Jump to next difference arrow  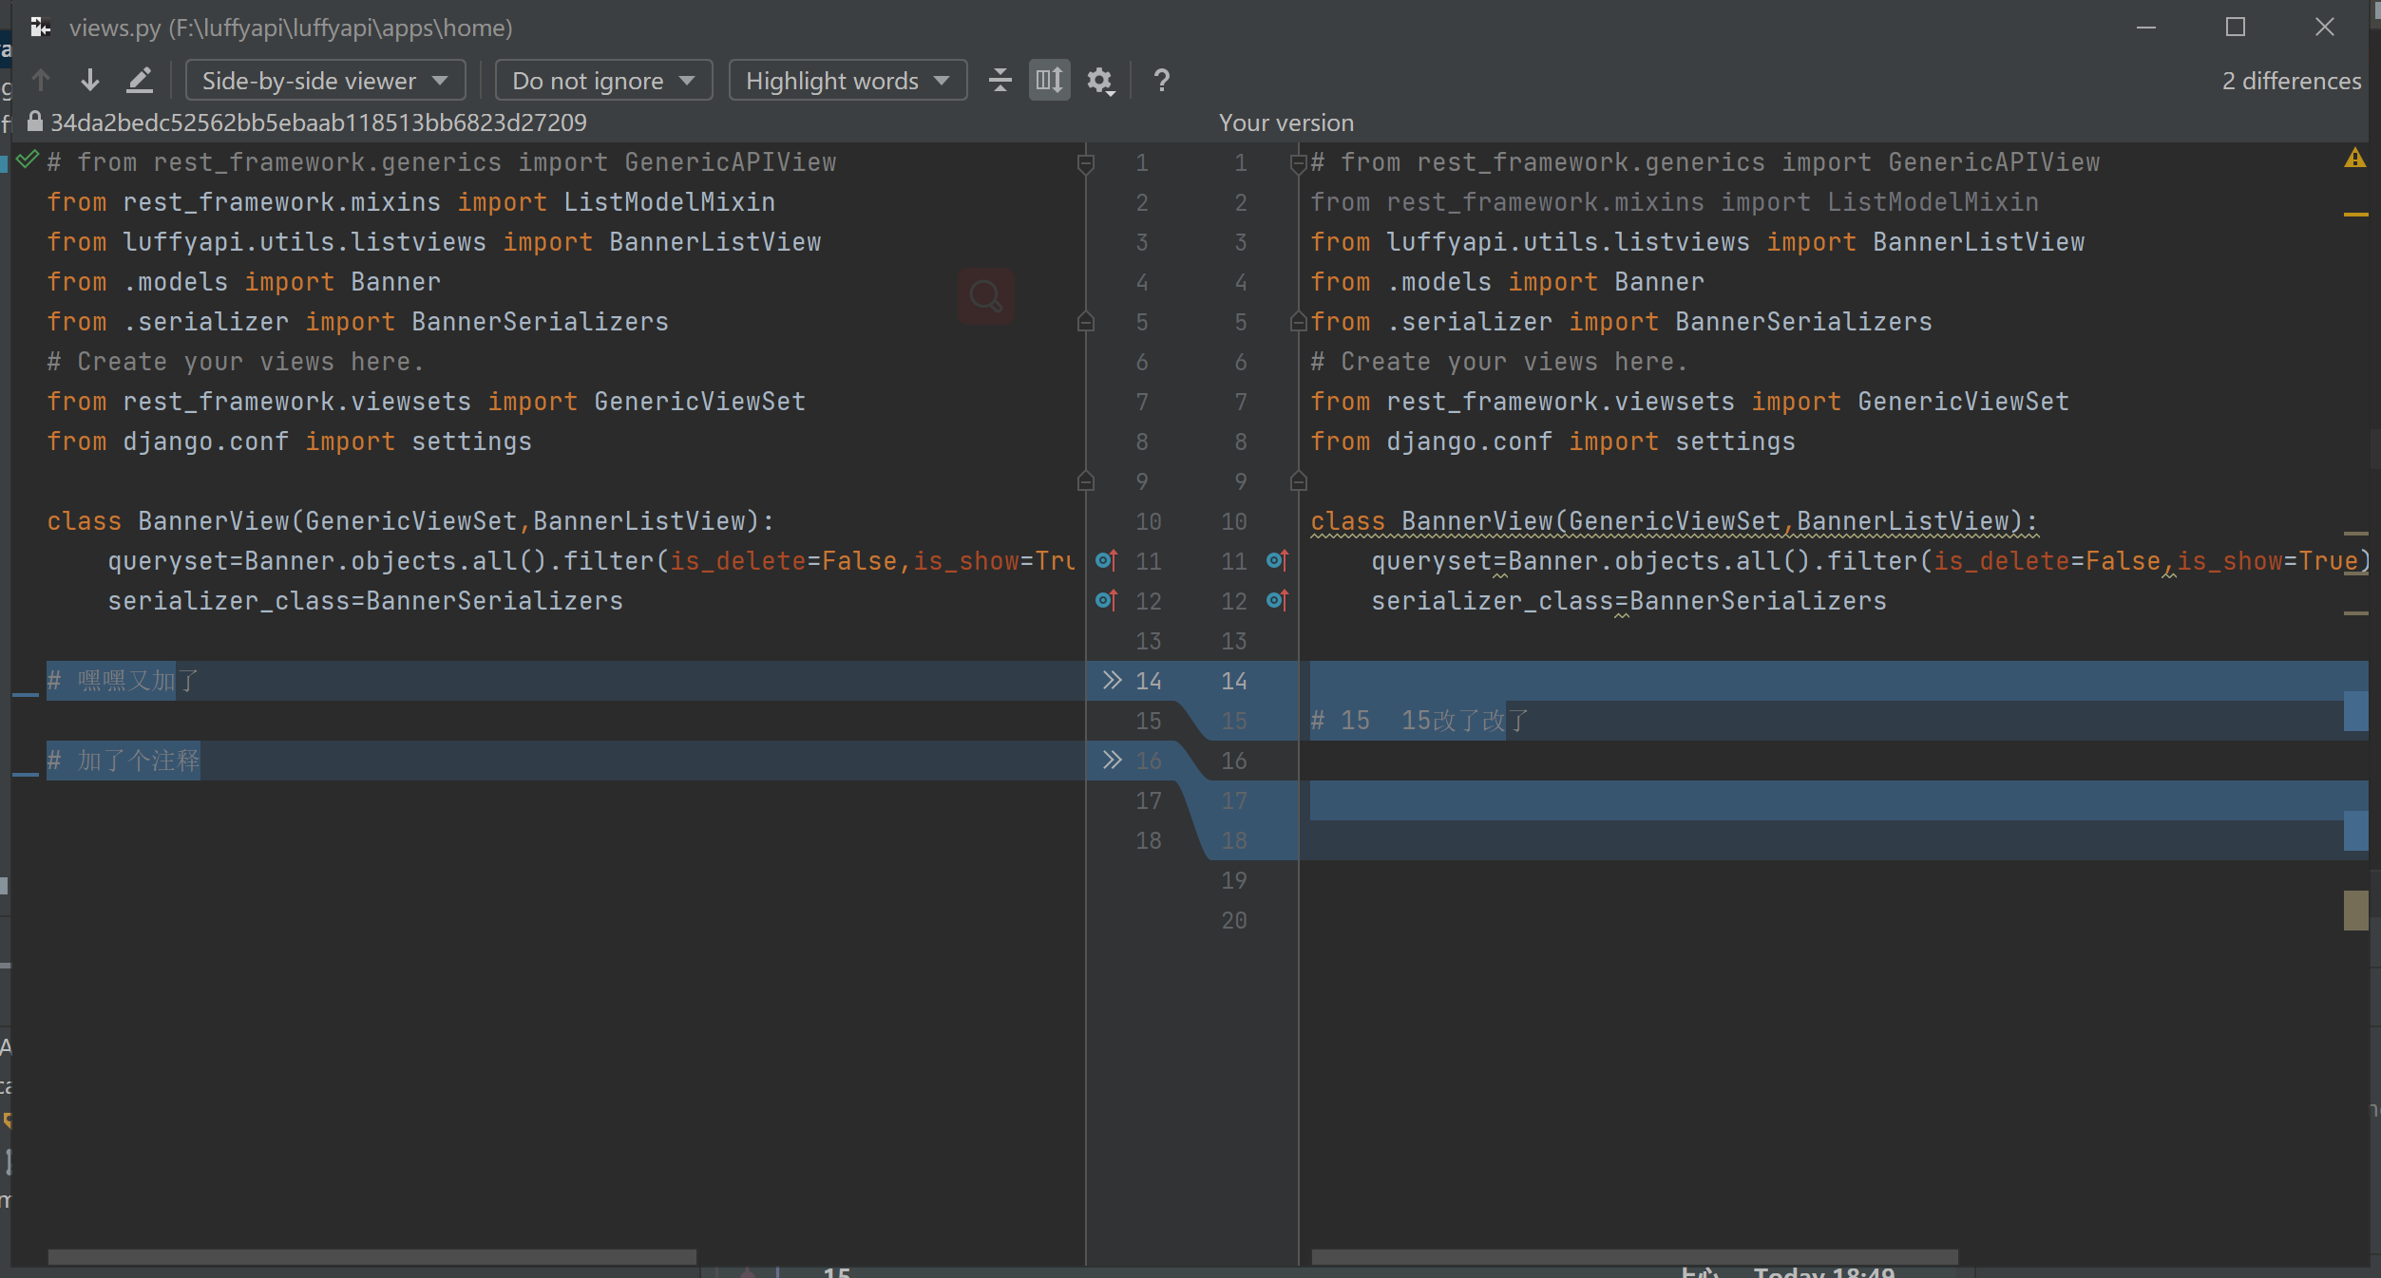point(90,81)
